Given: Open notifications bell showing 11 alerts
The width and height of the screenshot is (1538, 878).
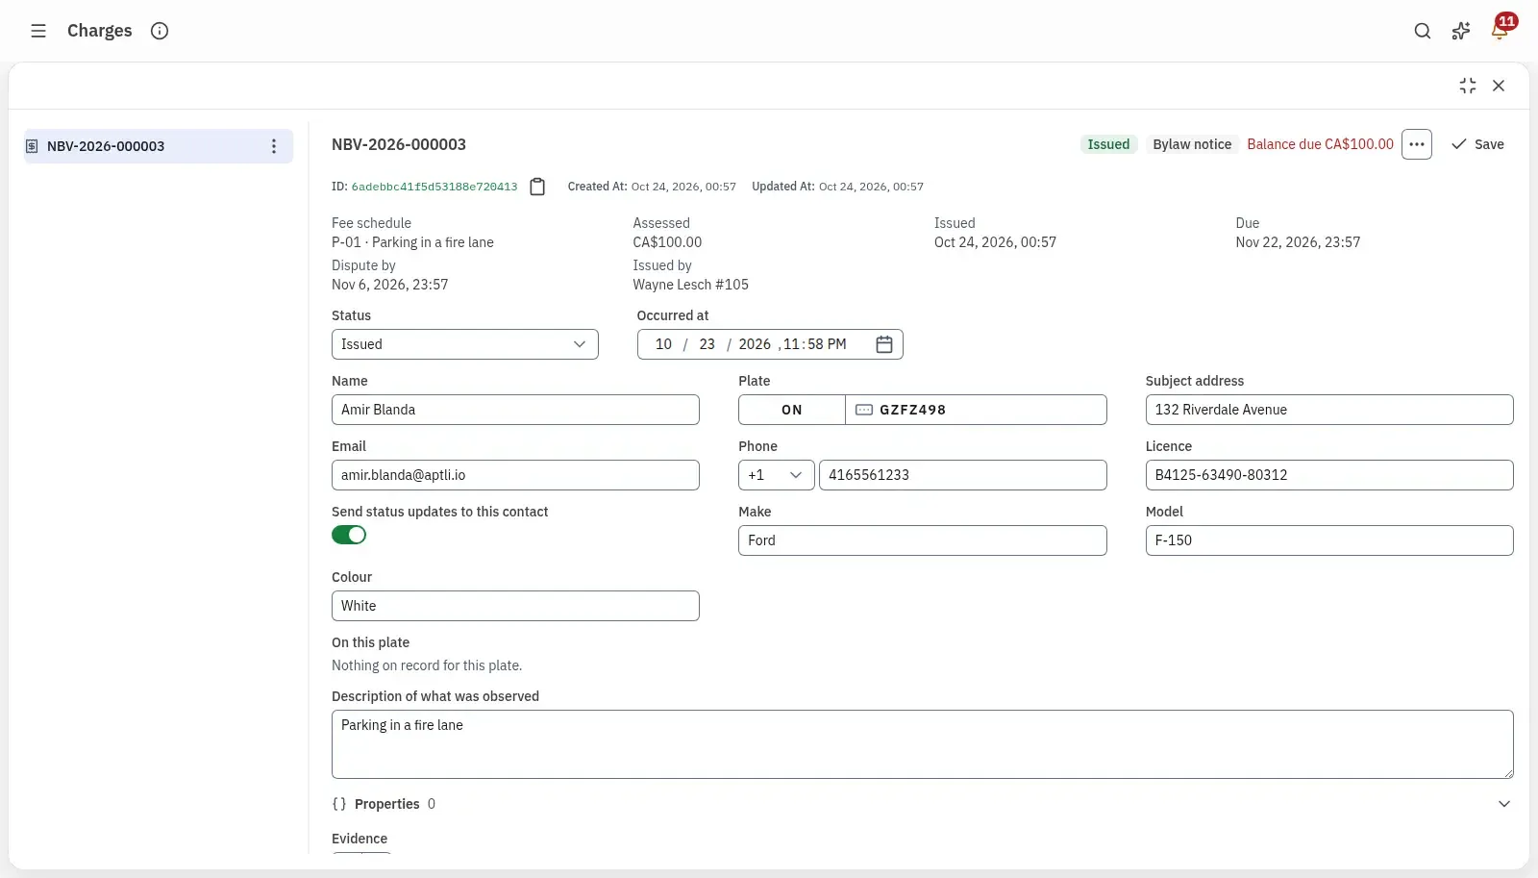Looking at the screenshot, I should click(1500, 31).
